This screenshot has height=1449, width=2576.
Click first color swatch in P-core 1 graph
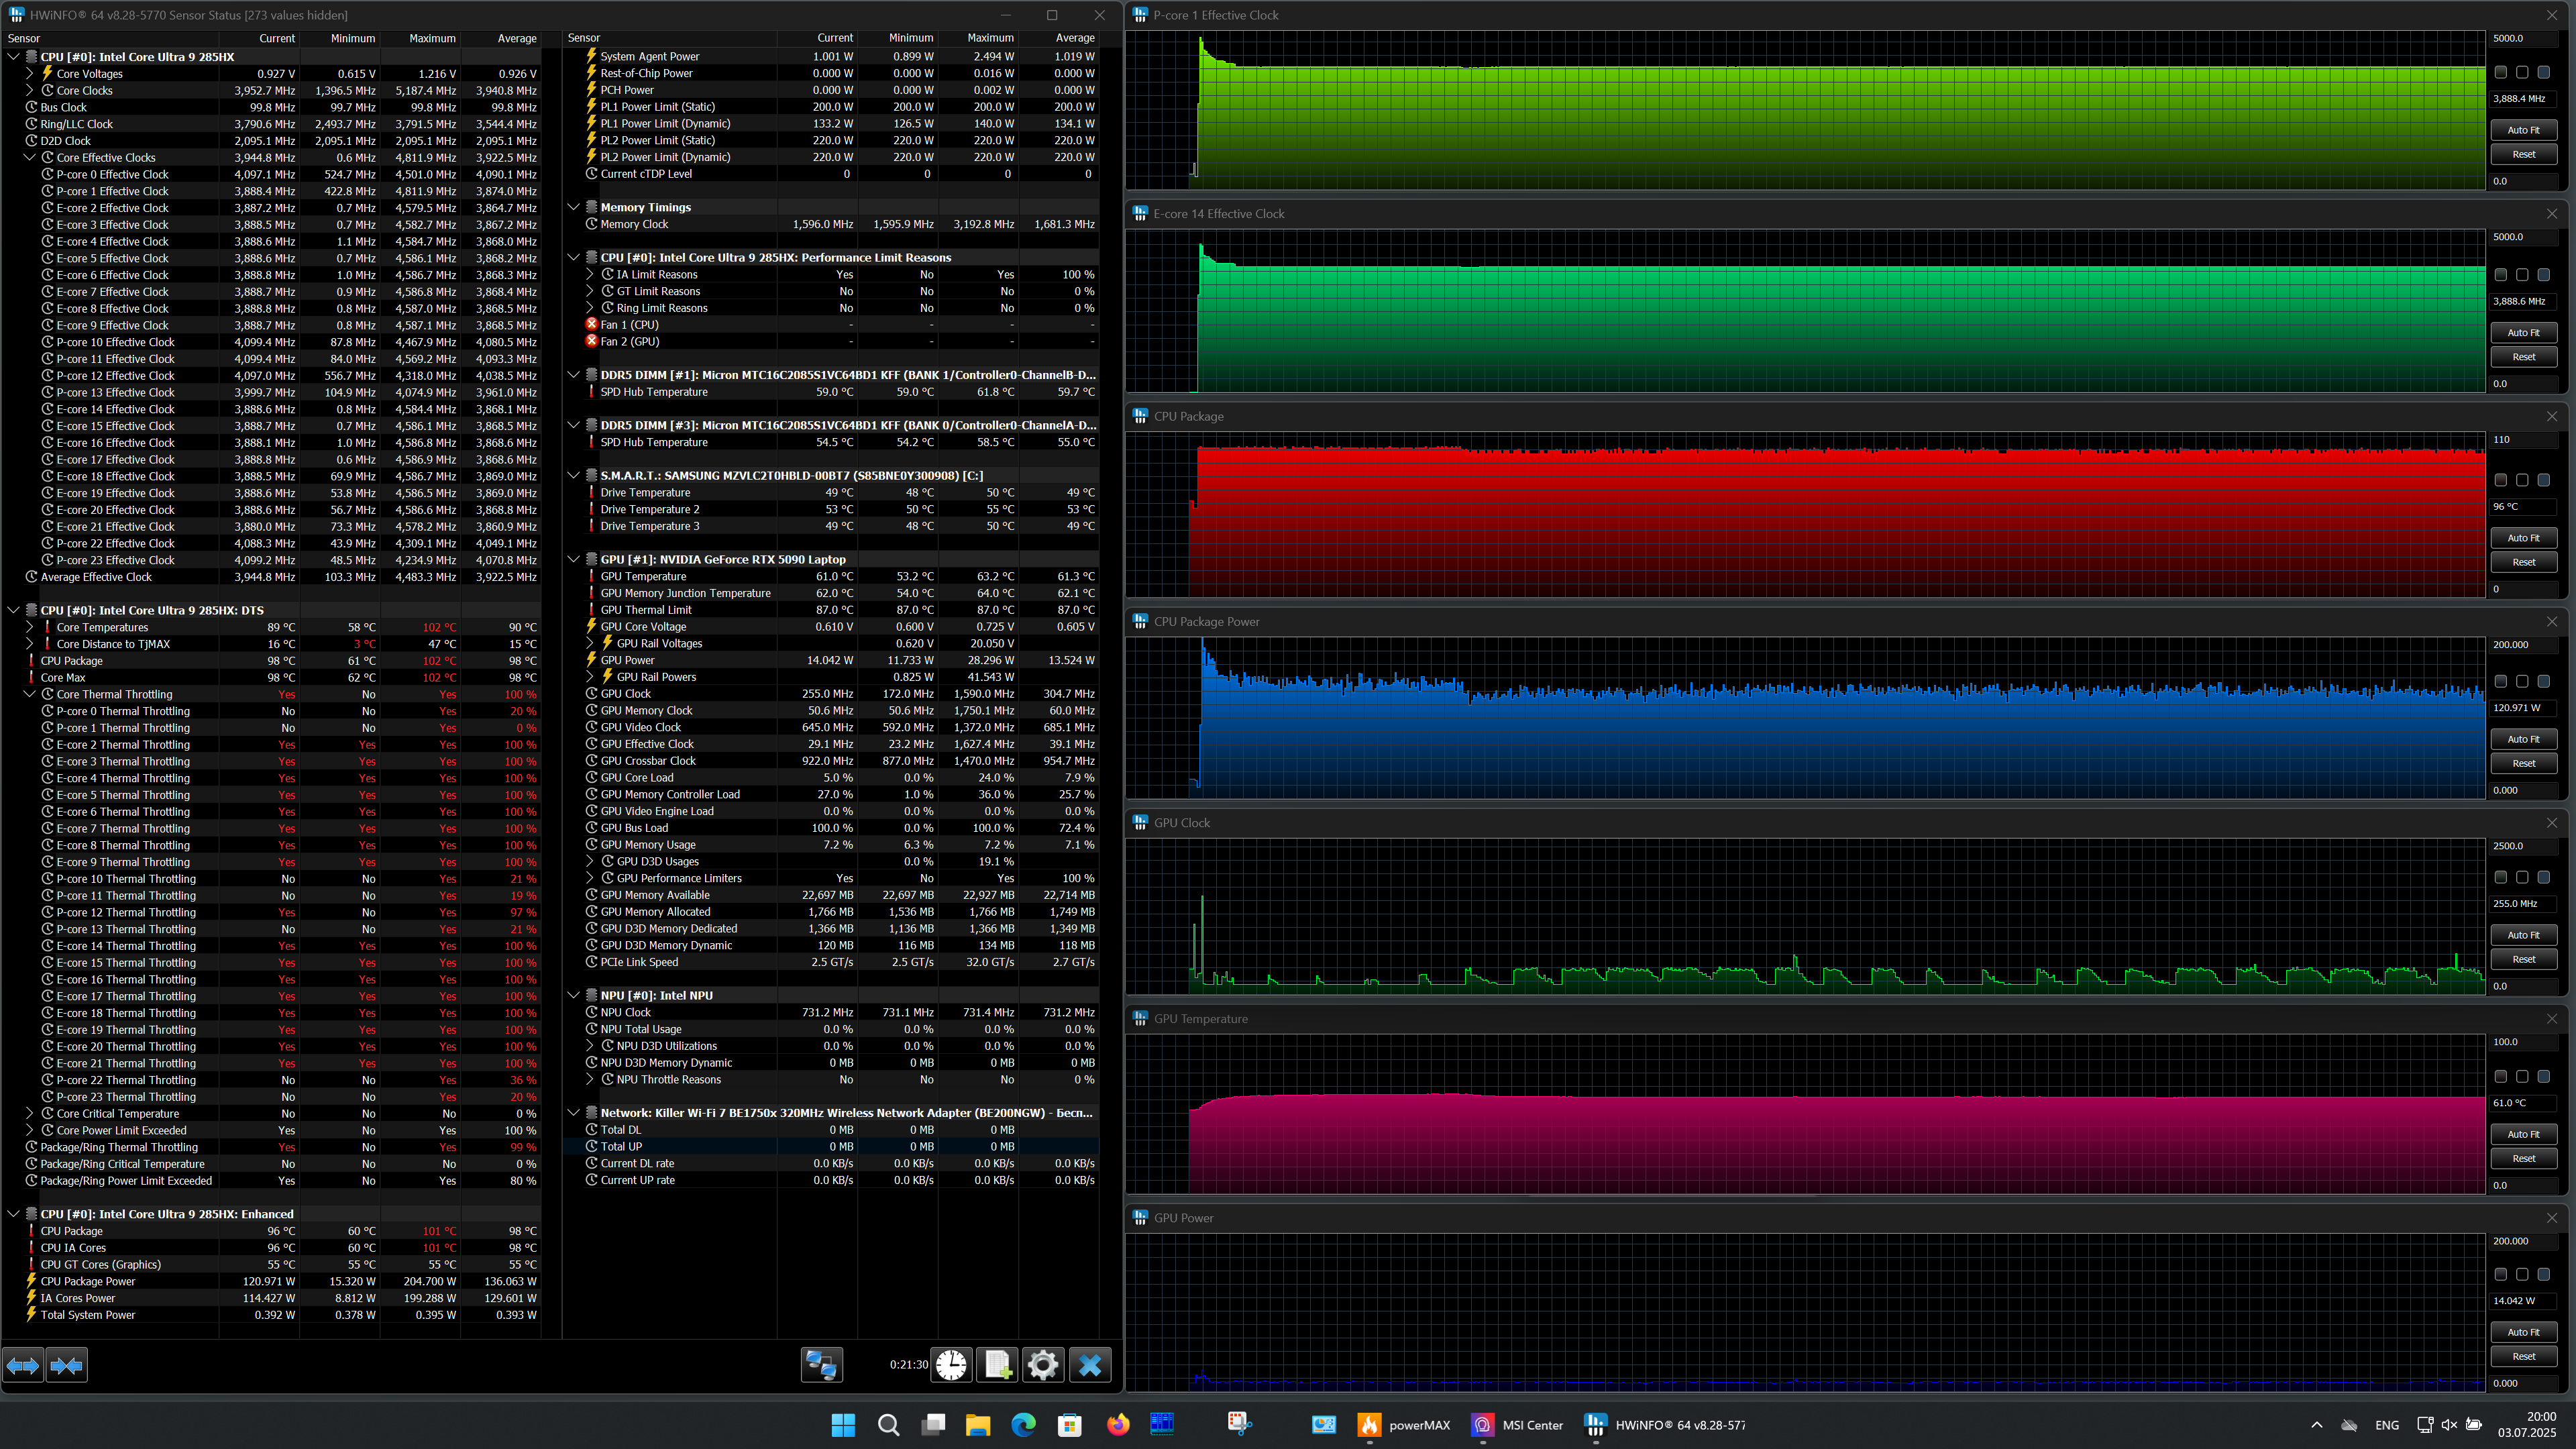(2500, 72)
